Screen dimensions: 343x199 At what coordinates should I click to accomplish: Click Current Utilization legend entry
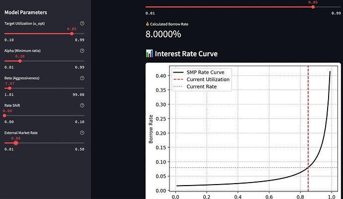pyautogui.click(x=201, y=80)
